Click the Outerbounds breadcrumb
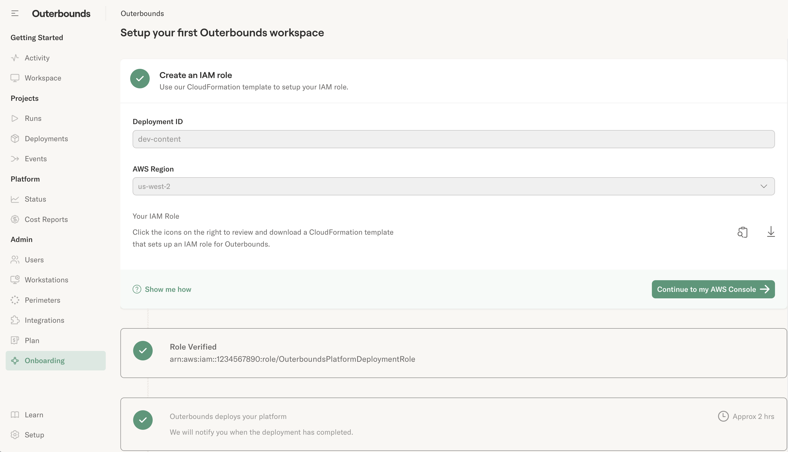The width and height of the screenshot is (788, 452). [x=142, y=13]
